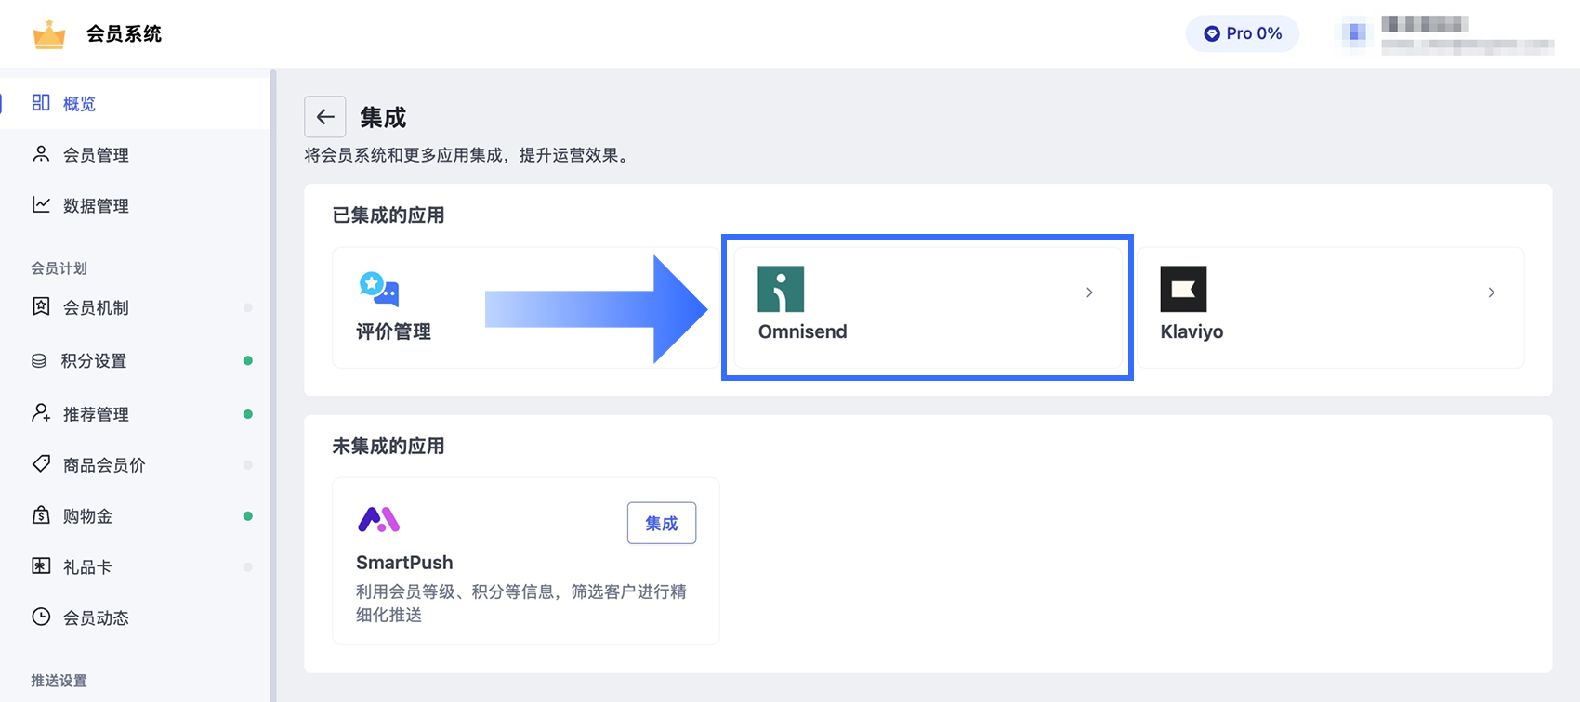Viewport: 1580px width, 702px height.
Task: Click the 会员动态 clock icon
Action: (x=41, y=617)
